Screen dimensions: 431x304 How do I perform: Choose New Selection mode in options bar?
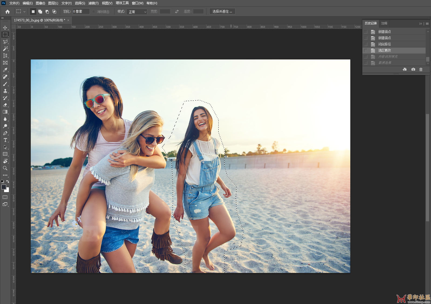[x=33, y=12]
